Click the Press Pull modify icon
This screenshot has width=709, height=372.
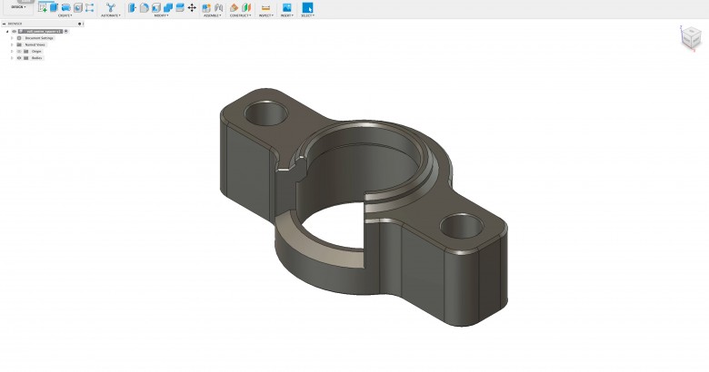click(x=133, y=7)
